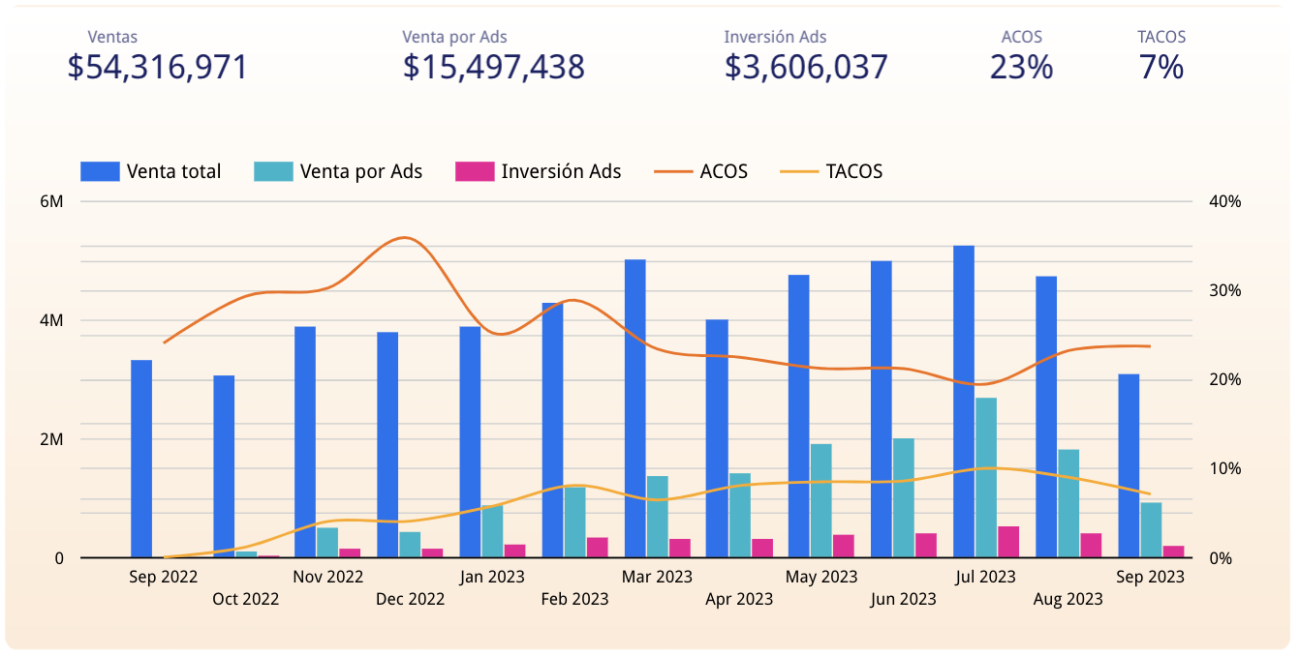Click the 2M left axis label
The width and height of the screenshot is (1300, 656).
pyautogui.click(x=51, y=439)
